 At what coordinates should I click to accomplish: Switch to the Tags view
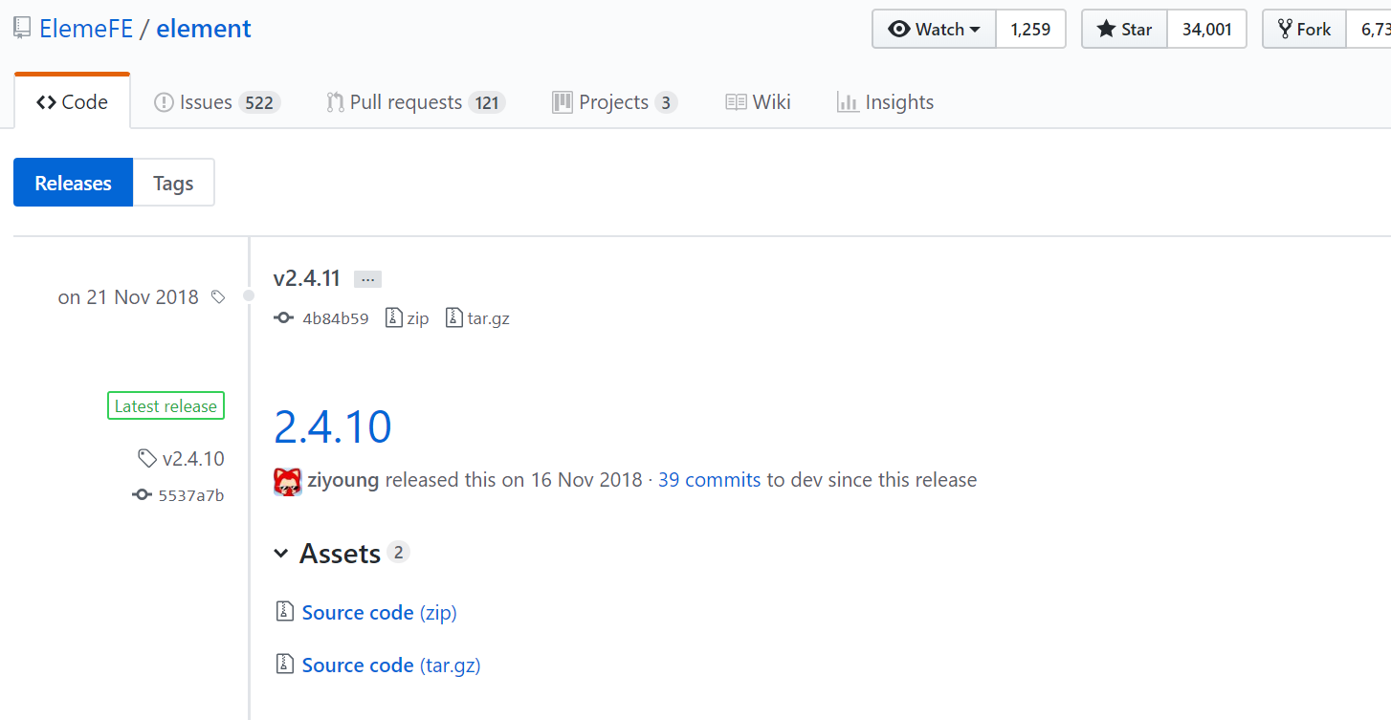pos(173,182)
